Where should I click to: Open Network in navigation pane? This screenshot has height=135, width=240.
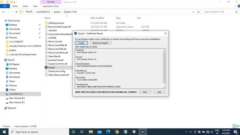click(12, 108)
